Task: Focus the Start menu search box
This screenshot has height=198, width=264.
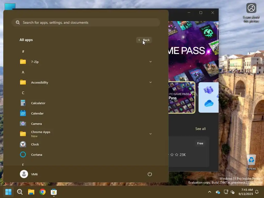Action: coord(86,22)
